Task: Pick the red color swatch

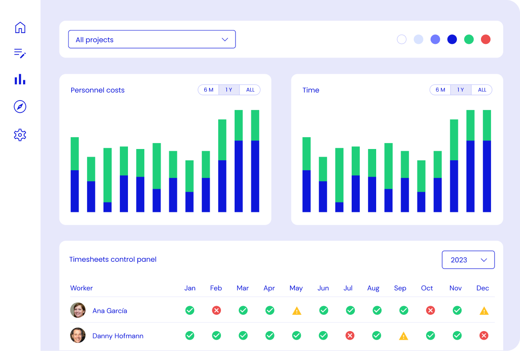Action: coord(486,39)
